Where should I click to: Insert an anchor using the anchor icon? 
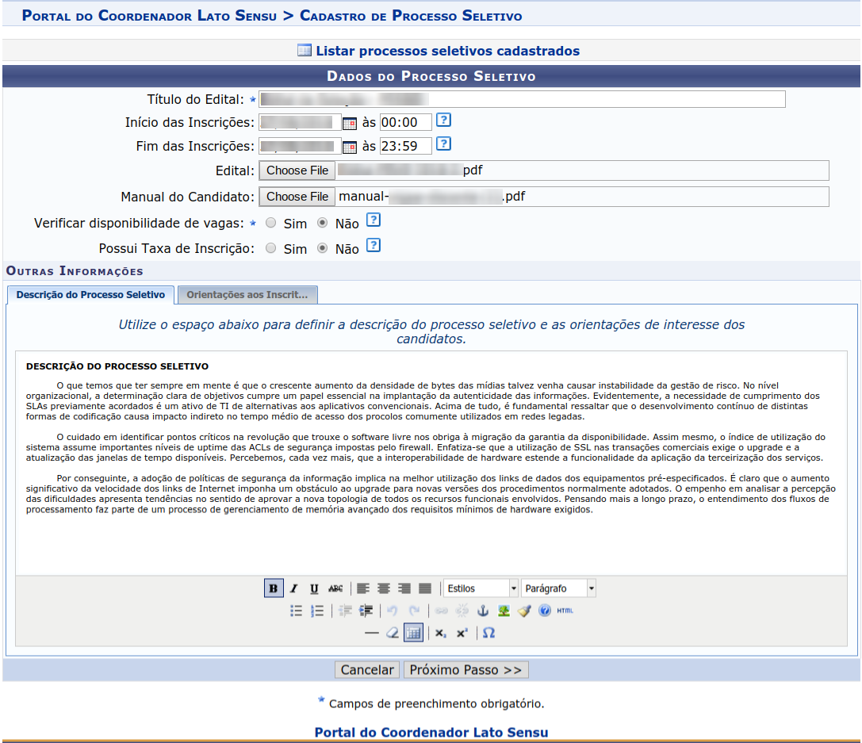(483, 611)
